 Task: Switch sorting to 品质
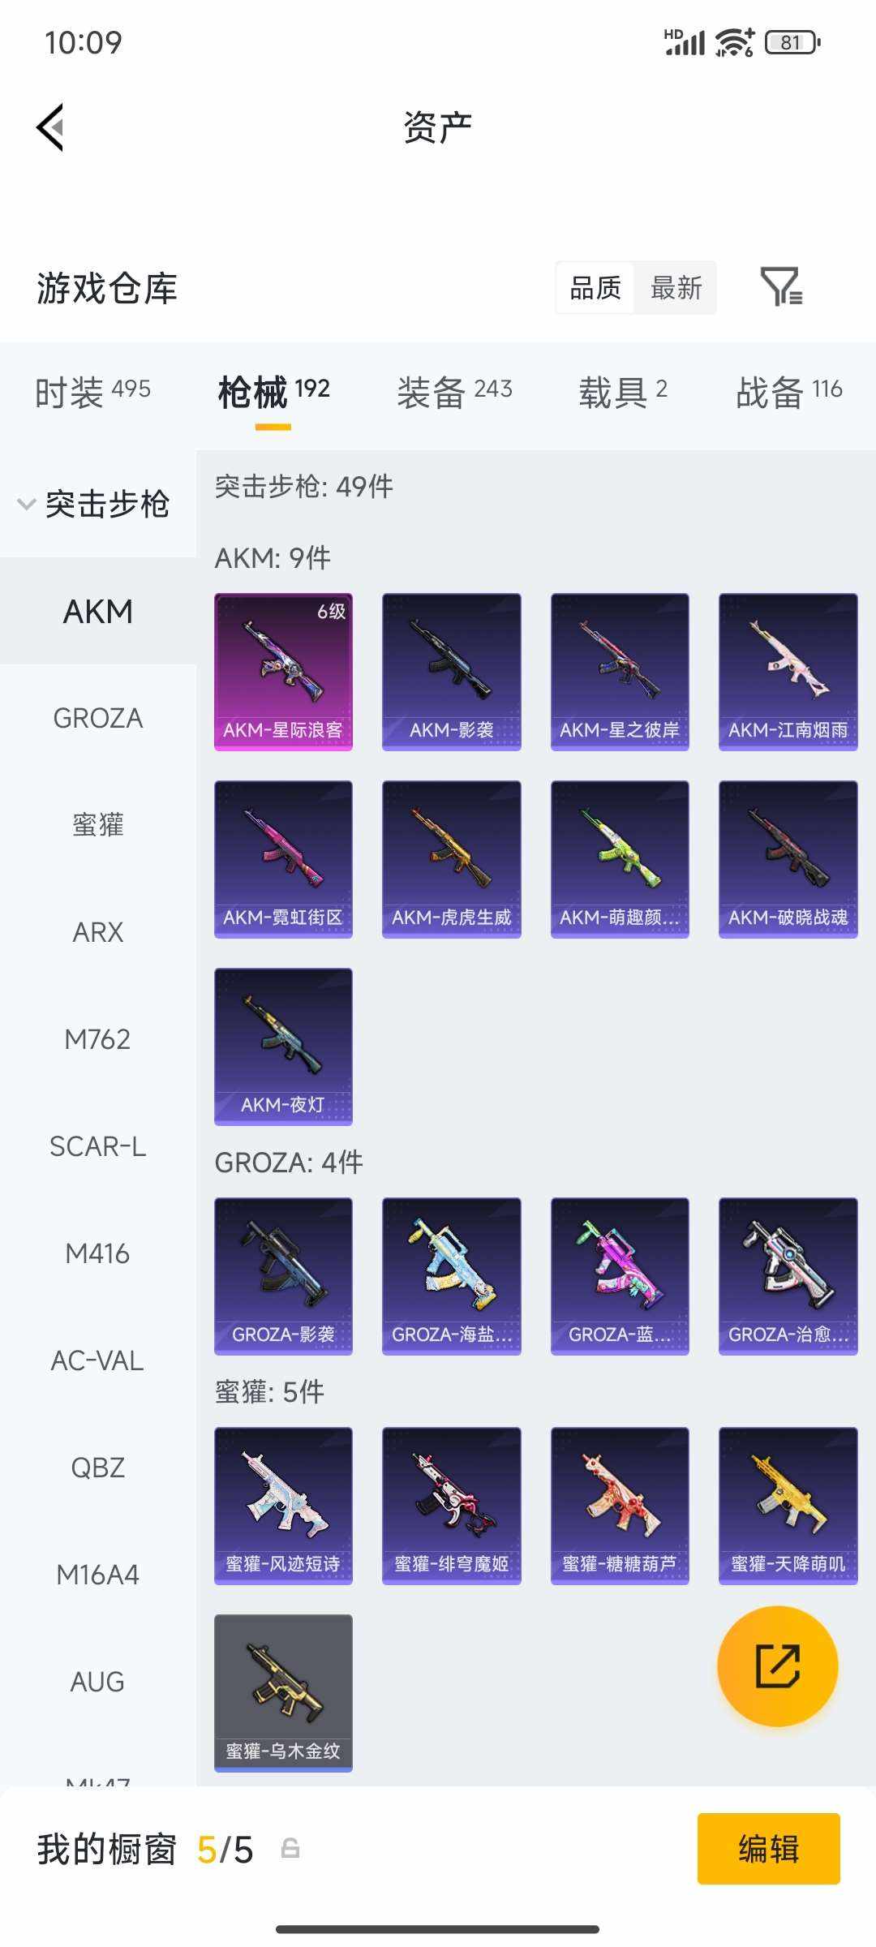click(595, 288)
